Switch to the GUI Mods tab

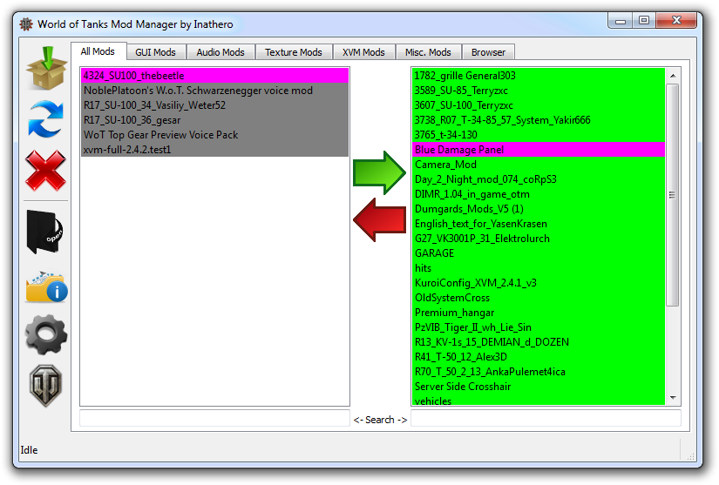tap(156, 52)
